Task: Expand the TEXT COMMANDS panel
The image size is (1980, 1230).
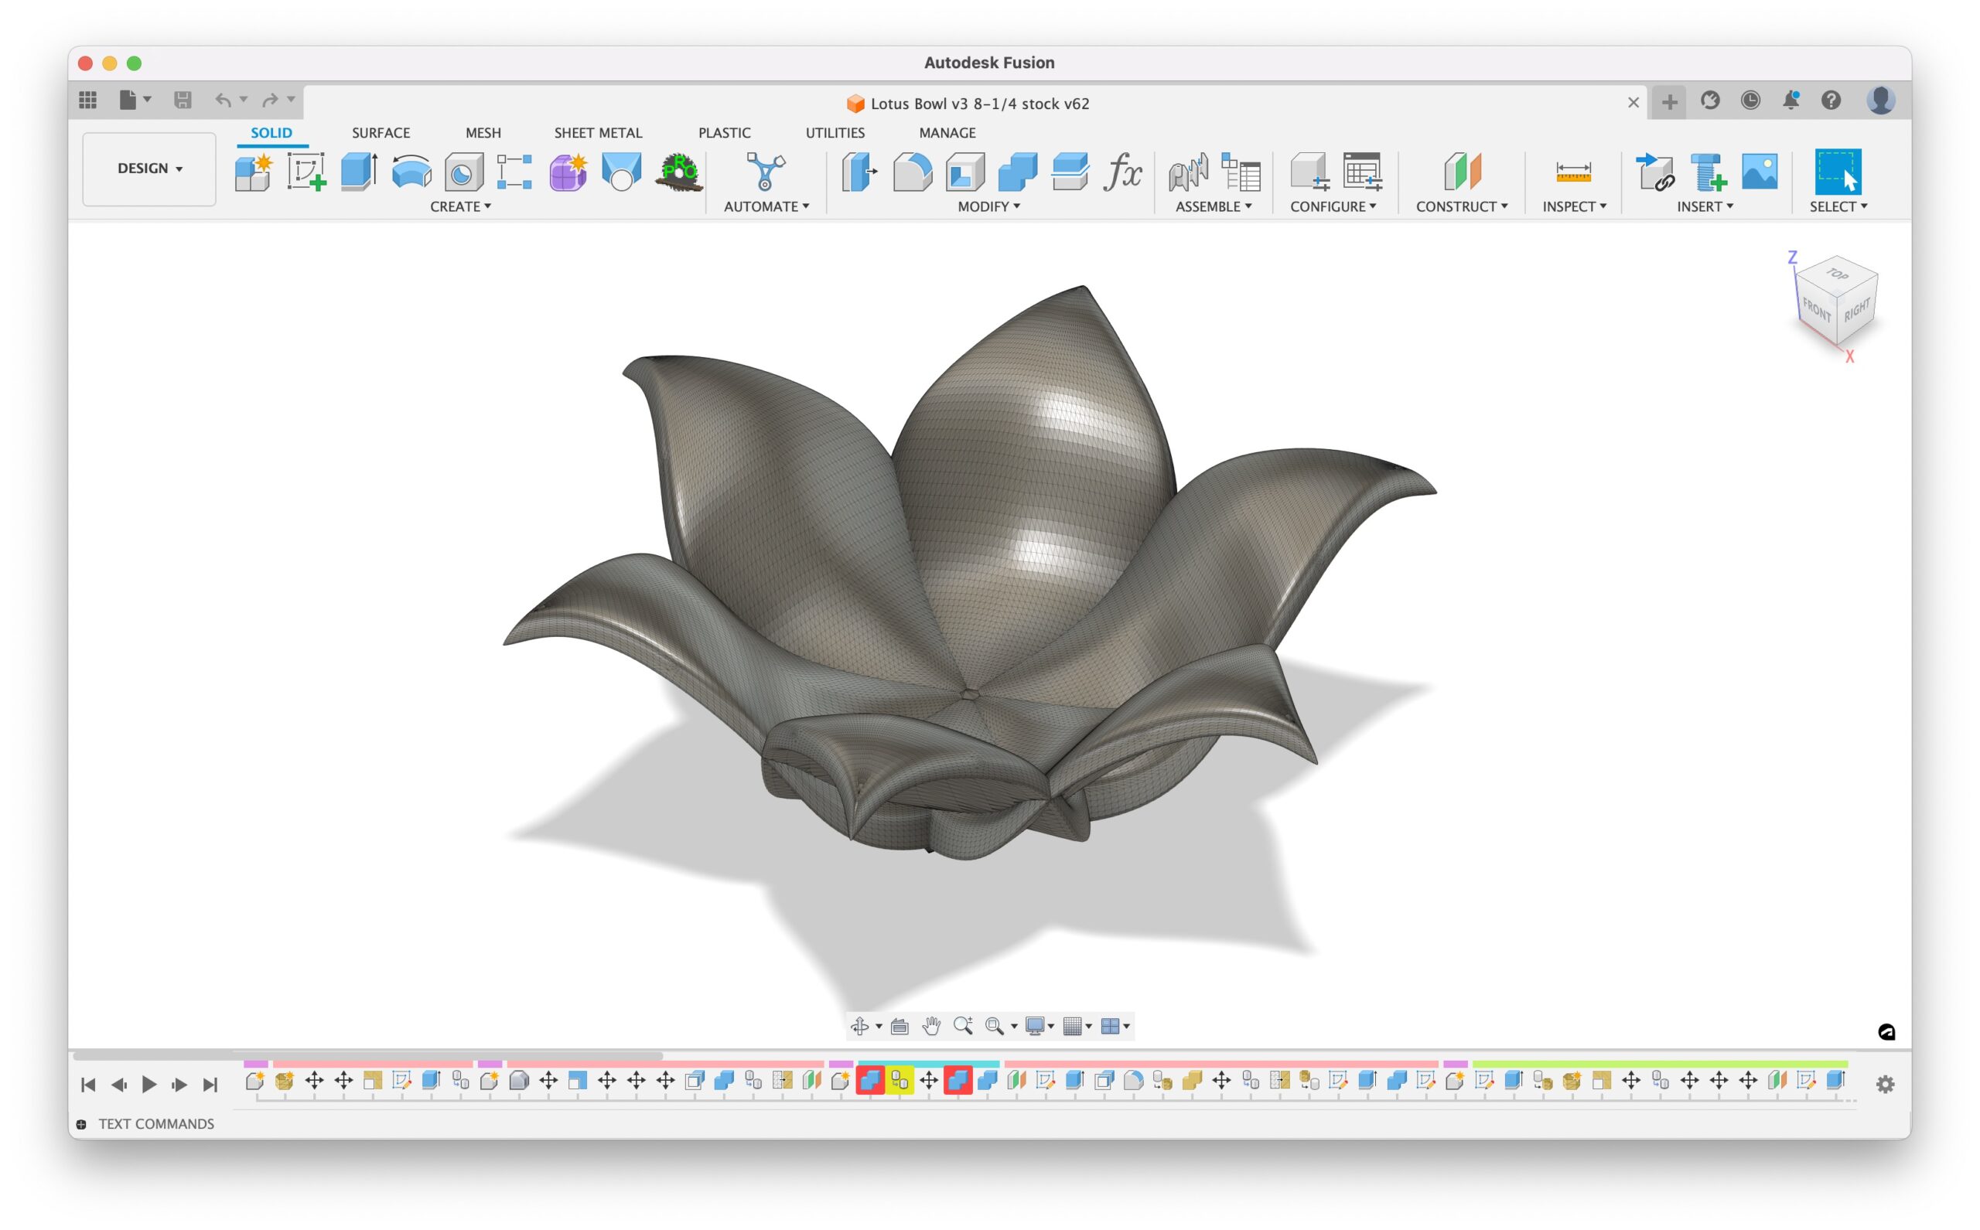Action: [x=81, y=1124]
